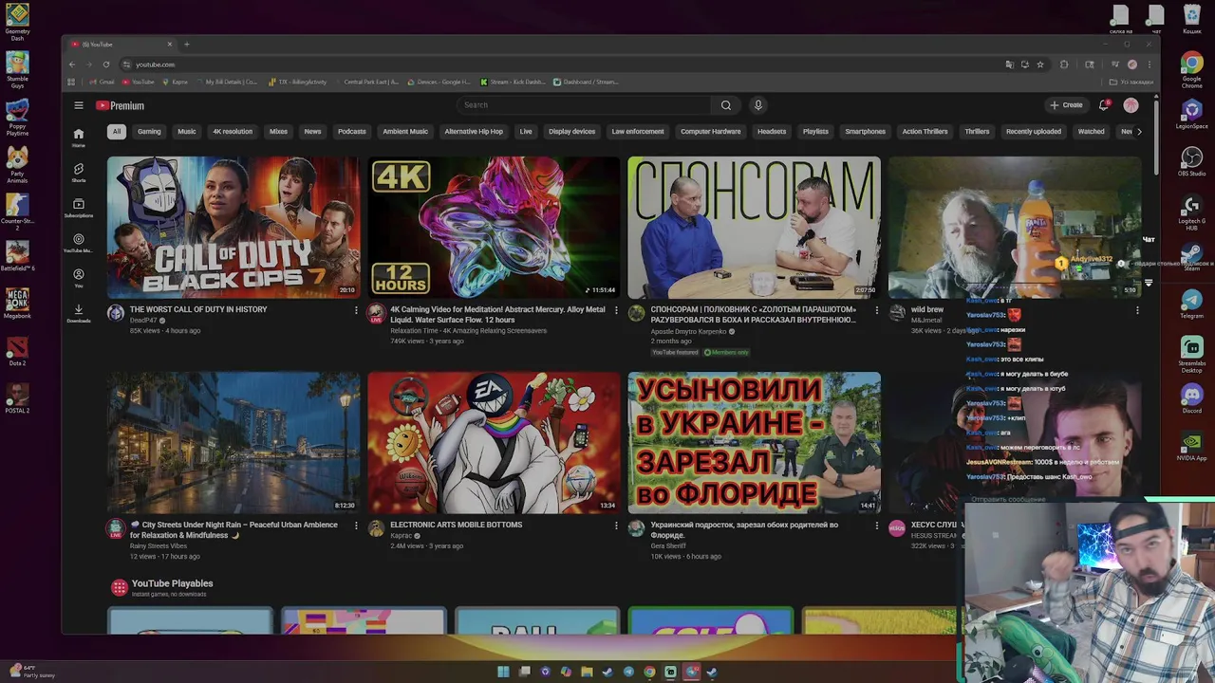Screen dimensions: 1215x683
Task: Open OBS Studio desktop shortcut
Action: [x=1191, y=161]
